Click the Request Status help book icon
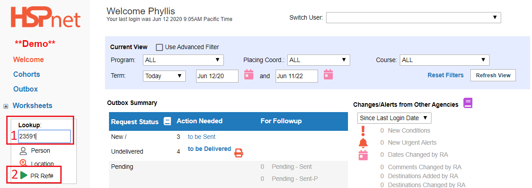 pos(167,121)
